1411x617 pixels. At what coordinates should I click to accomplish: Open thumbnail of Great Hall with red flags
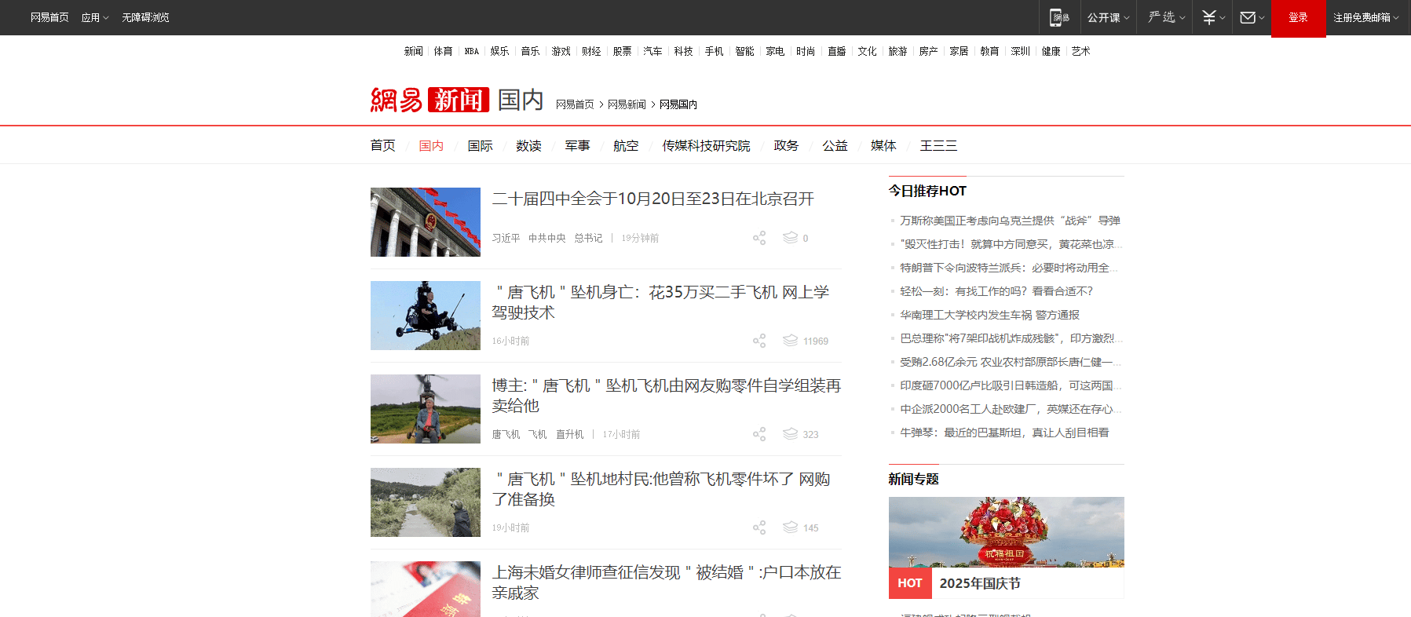pyautogui.click(x=425, y=222)
